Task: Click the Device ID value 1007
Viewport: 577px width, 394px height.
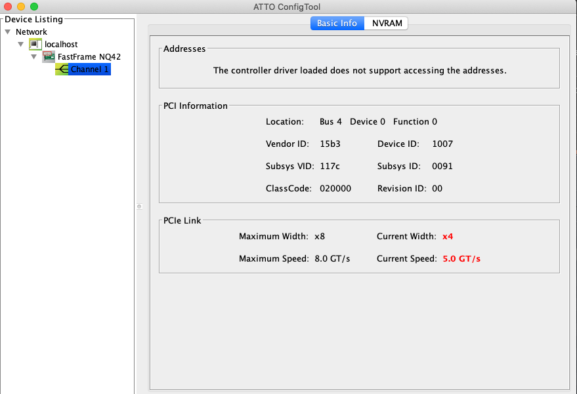Action: coord(442,144)
